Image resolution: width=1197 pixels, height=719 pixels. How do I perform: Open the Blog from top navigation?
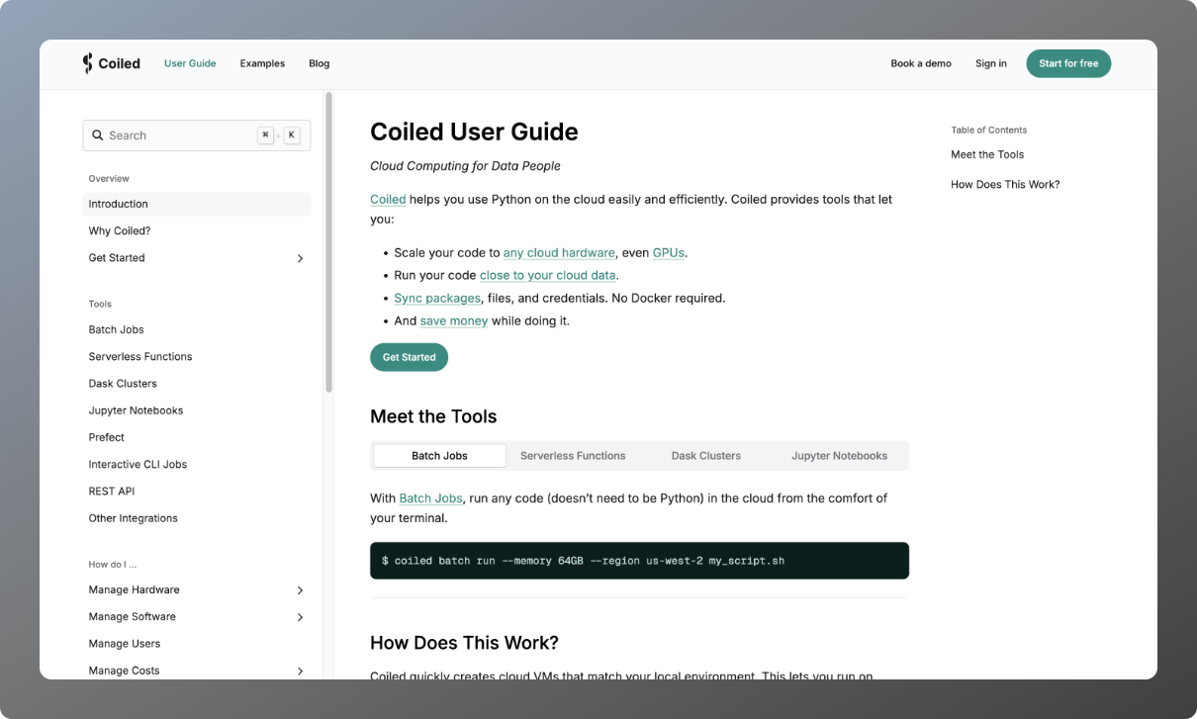click(x=319, y=62)
